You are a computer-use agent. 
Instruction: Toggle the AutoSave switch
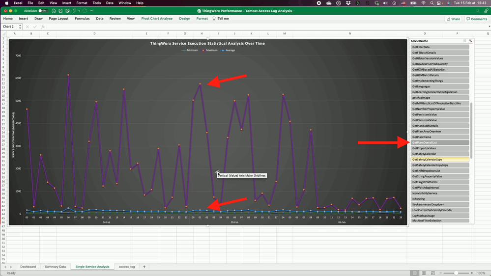pos(43,11)
